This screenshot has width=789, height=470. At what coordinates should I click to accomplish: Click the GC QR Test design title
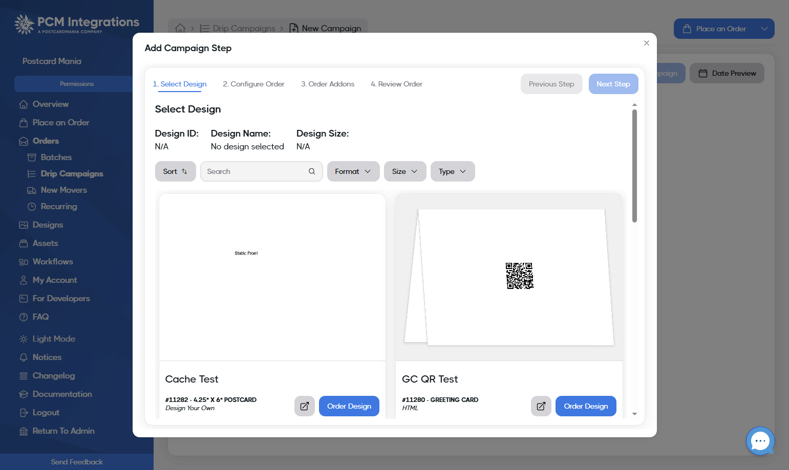click(x=430, y=379)
